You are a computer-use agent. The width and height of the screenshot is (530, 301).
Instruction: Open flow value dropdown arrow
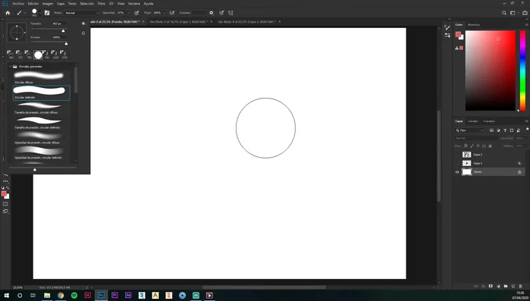pos(165,13)
